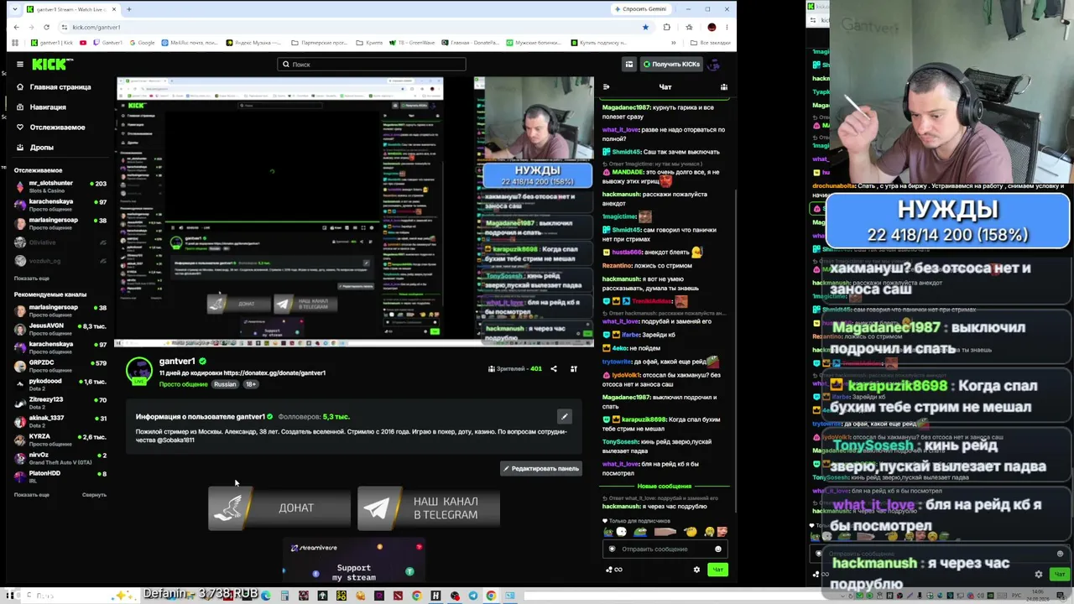Open chat identity shield icon in input
The image size is (1074, 604).
point(612,549)
